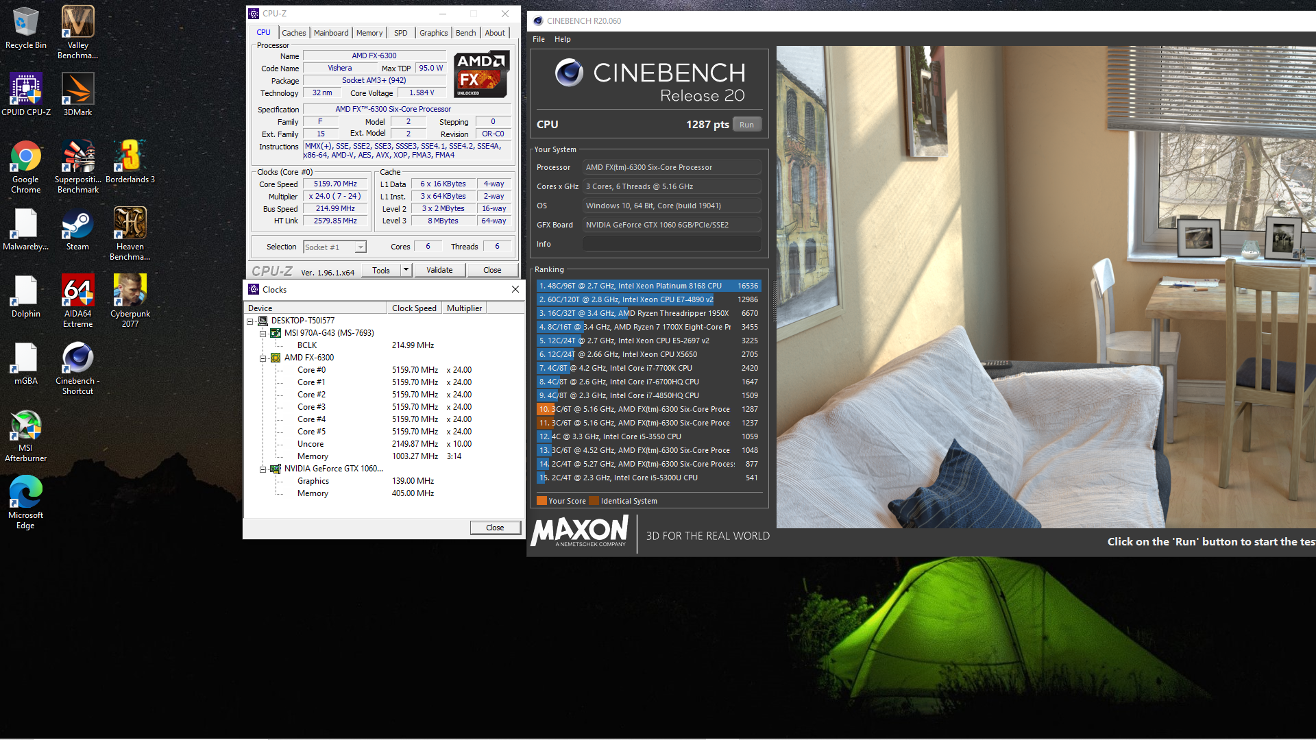Click Close button at bottom of Clocks window

pos(495,528)
